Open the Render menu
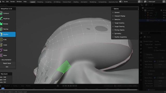This screenshot has height=93, width=166. pyautogui.click(x=12, y=2)
